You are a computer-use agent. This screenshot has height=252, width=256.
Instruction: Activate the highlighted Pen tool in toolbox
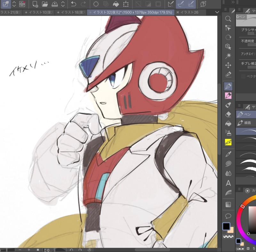(x=228, y=86)
